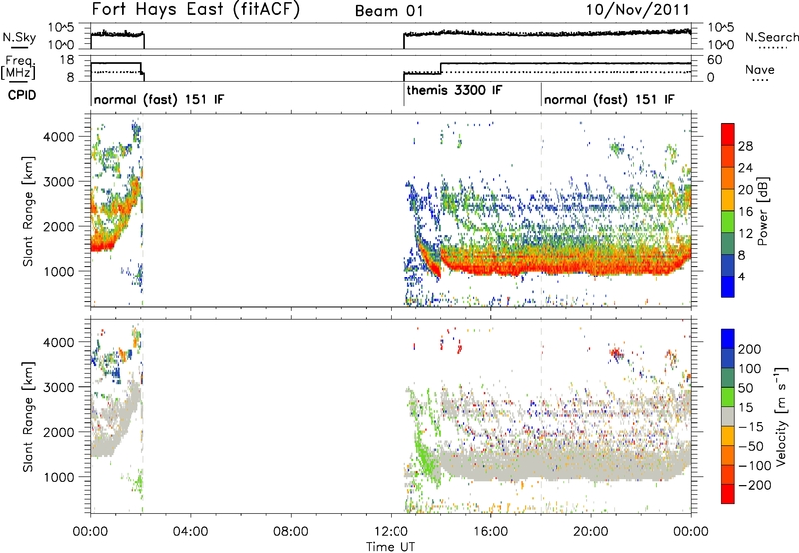Viewport: 799px width, 553px height.
Task: Click the power colorbar gradient
Action: (x=728, y=210)
